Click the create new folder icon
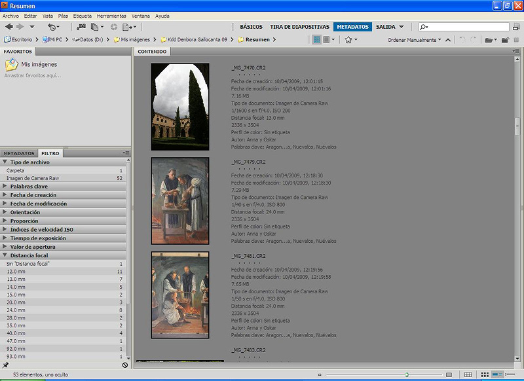 (505, 40)
